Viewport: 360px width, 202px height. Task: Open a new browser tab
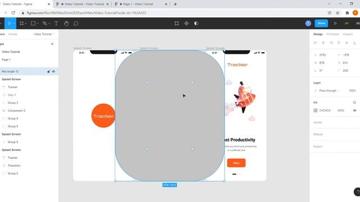[x=175, y=4]
